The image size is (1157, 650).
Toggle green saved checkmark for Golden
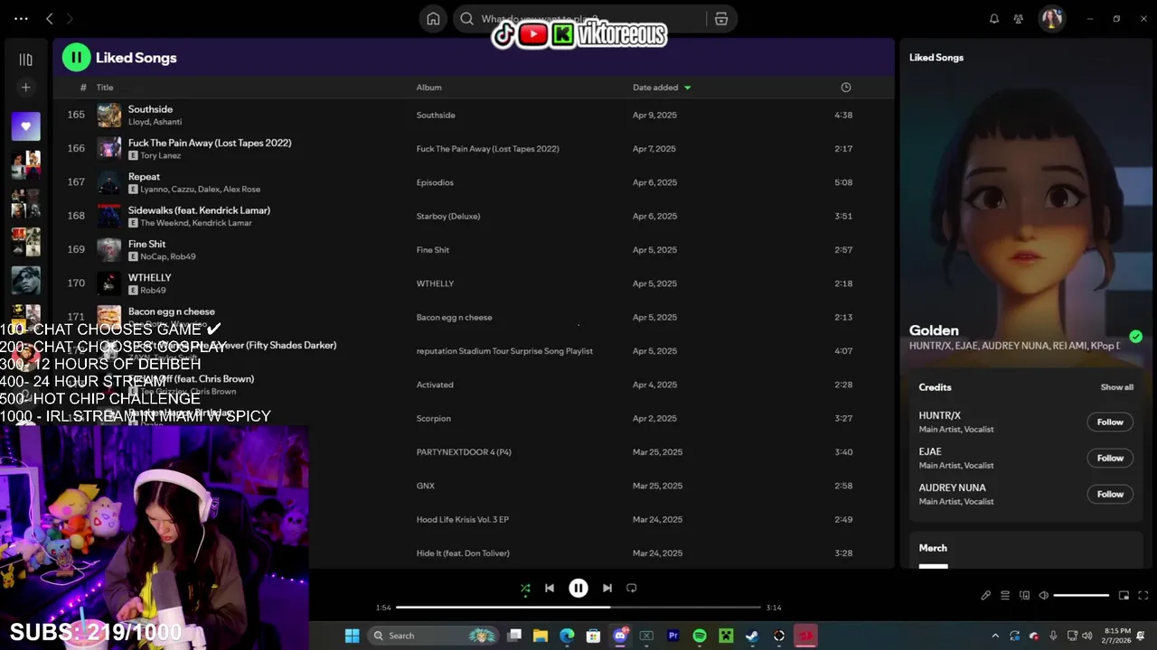1135,337
